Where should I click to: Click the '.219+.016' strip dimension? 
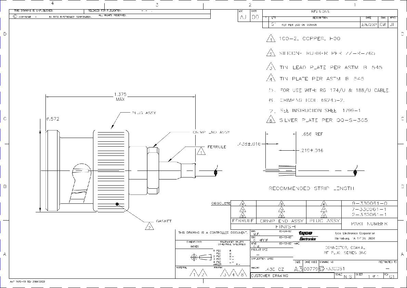[x=311, y=150]
